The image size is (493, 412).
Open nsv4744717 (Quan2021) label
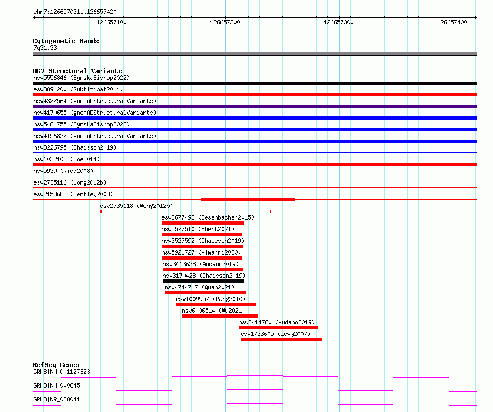(199, 287)
